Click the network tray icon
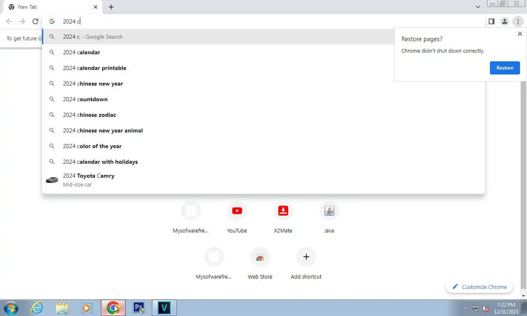This screenshot has height=316, width=527. (x=476, y=308)
